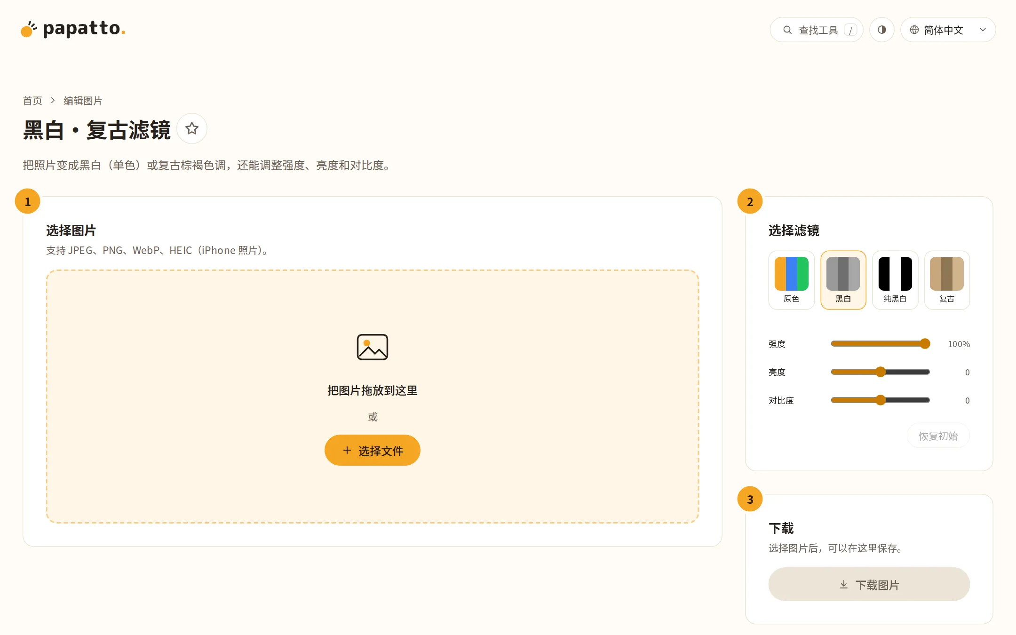Viewport: 1016px width, 635px height.
Task: Select the 纯黑白 filter
Action: click(x=895, y=280)
